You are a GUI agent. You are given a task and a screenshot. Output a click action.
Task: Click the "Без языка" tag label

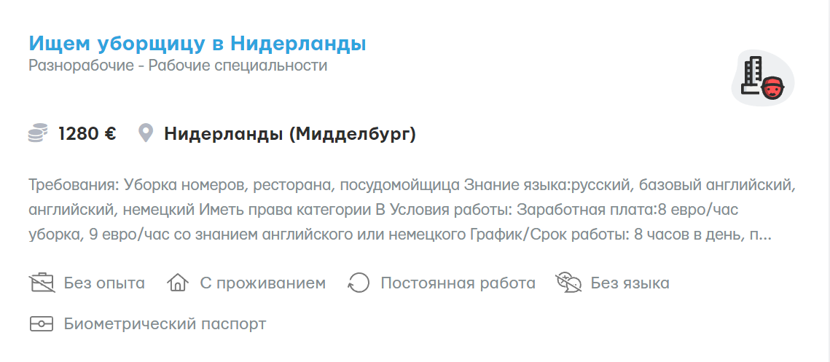coord(630,283)
